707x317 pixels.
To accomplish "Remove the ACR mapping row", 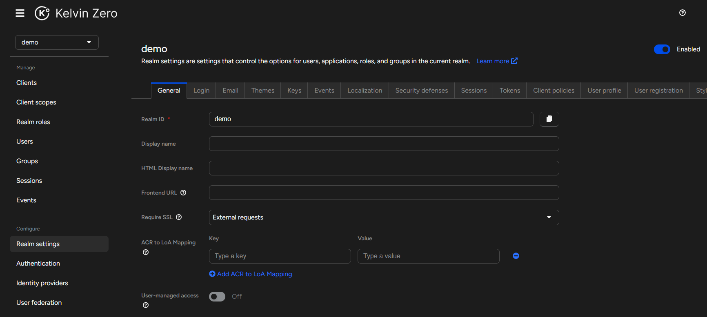I will click(516, 256).
